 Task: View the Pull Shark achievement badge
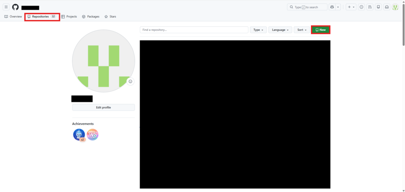pos(79,135)
